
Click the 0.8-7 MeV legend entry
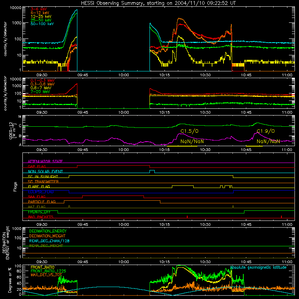(41, 88)
